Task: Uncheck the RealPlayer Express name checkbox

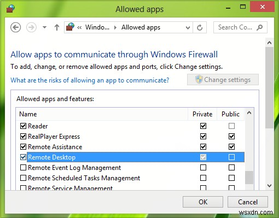Action: [x=23, y=136]
